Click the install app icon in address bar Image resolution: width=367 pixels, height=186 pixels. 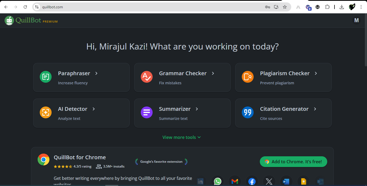276,7
